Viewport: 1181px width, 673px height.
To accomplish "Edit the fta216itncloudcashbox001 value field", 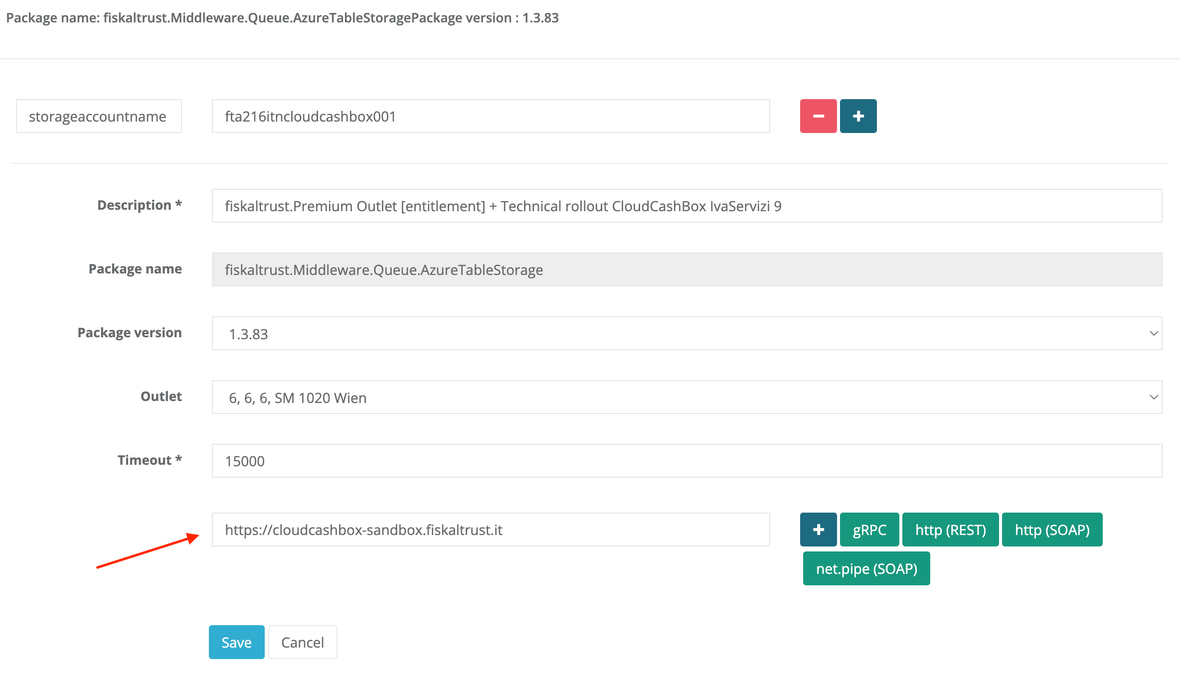I will click(491, 116).
